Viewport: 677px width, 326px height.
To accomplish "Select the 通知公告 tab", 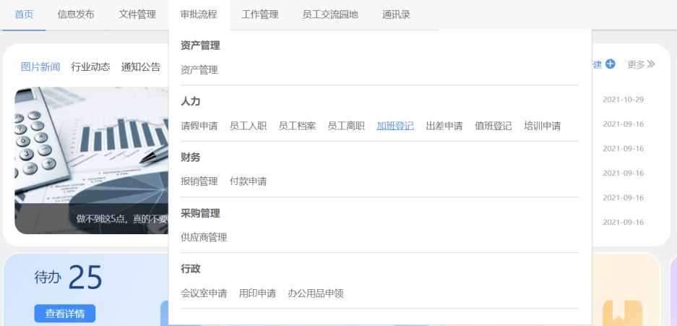I will click(x=141, y=67).
